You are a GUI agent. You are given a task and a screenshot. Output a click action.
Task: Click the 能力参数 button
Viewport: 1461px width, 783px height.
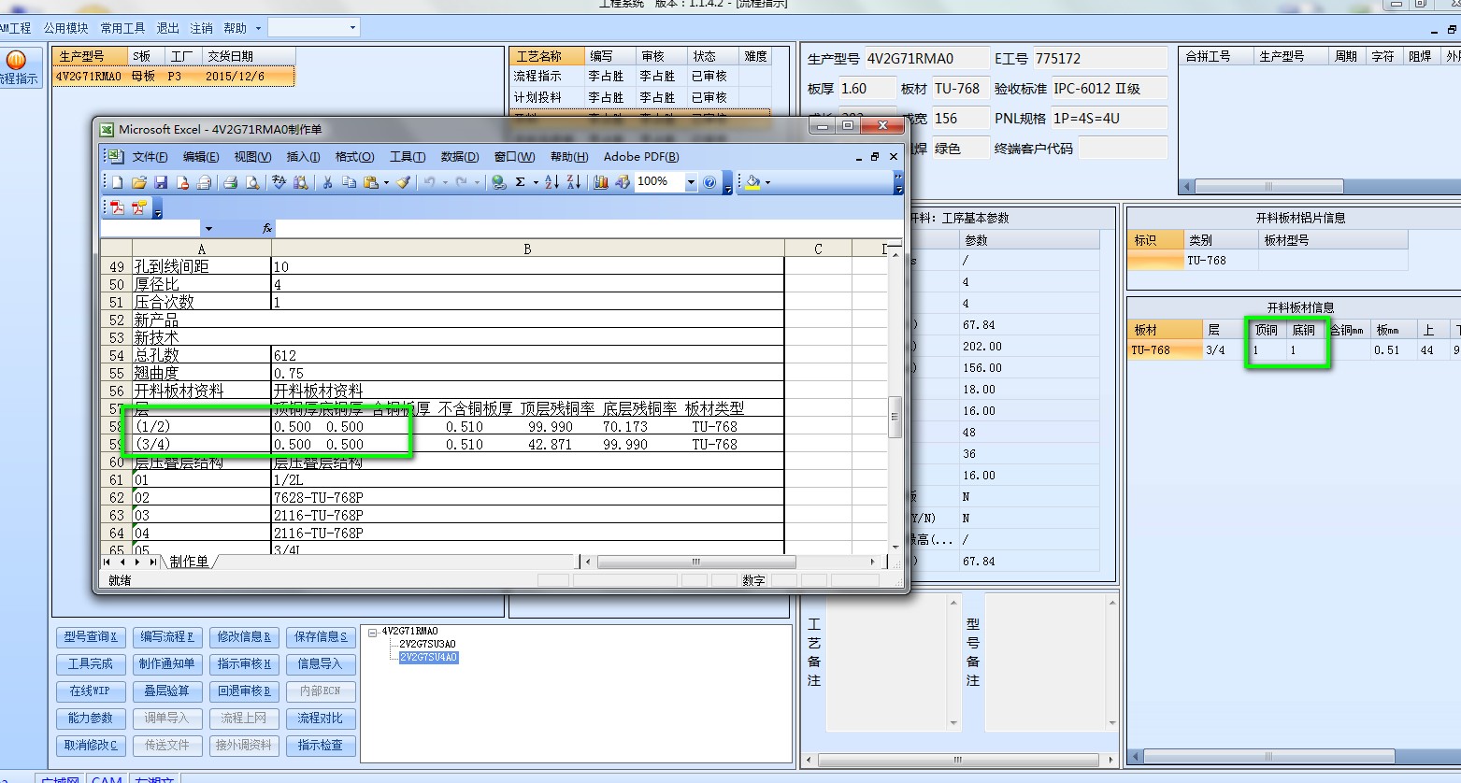[x=91, y=718]
